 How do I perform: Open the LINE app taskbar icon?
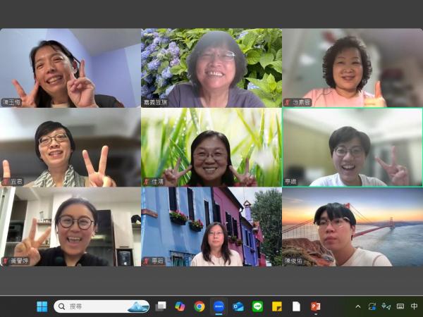point(257,306)
